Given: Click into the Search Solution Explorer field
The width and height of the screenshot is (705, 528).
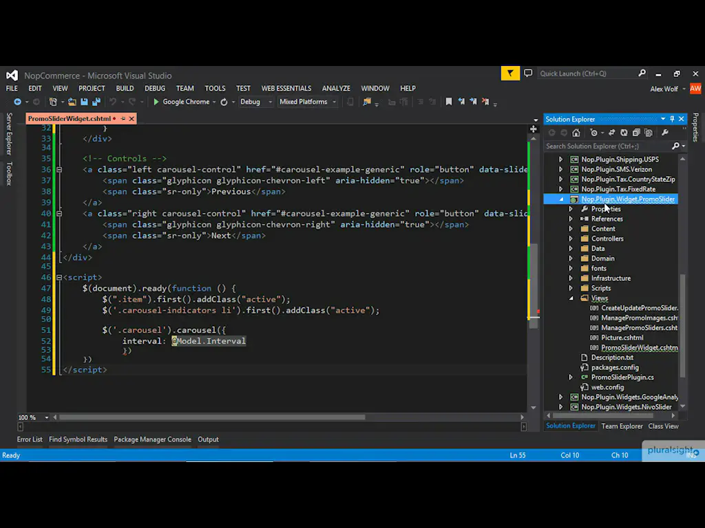Looking at the screenshot, I should pyautogui.click(x=607, y=146).
